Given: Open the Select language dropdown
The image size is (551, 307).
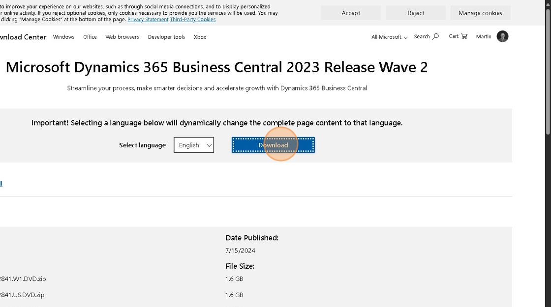Looking at the screenshot, I should tap(194, 145).
